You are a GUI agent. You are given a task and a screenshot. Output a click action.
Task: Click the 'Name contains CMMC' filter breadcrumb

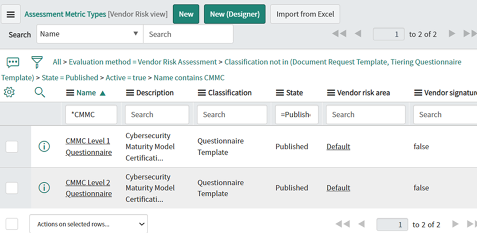click(x=189, y=78)
